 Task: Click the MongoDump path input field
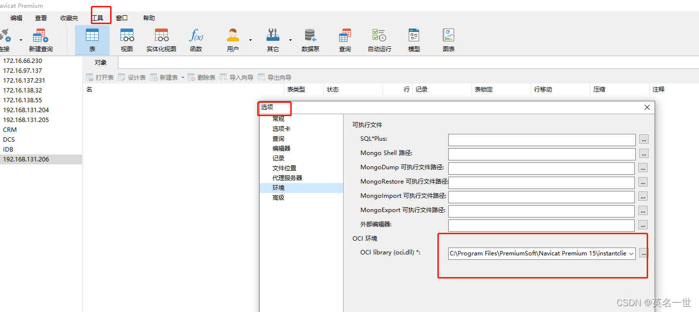542,168
